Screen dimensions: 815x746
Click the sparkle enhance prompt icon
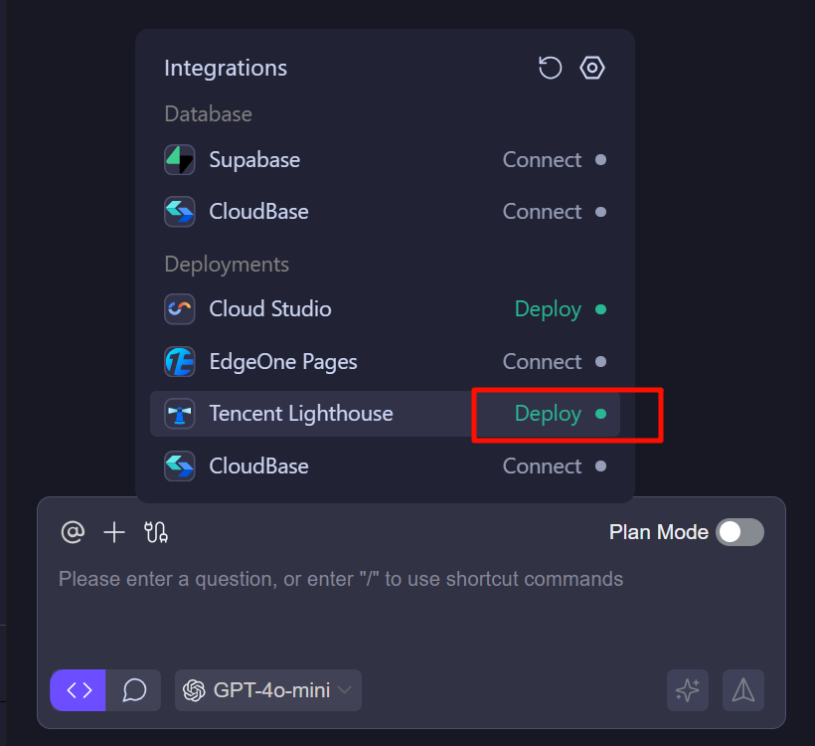point(688,690)
